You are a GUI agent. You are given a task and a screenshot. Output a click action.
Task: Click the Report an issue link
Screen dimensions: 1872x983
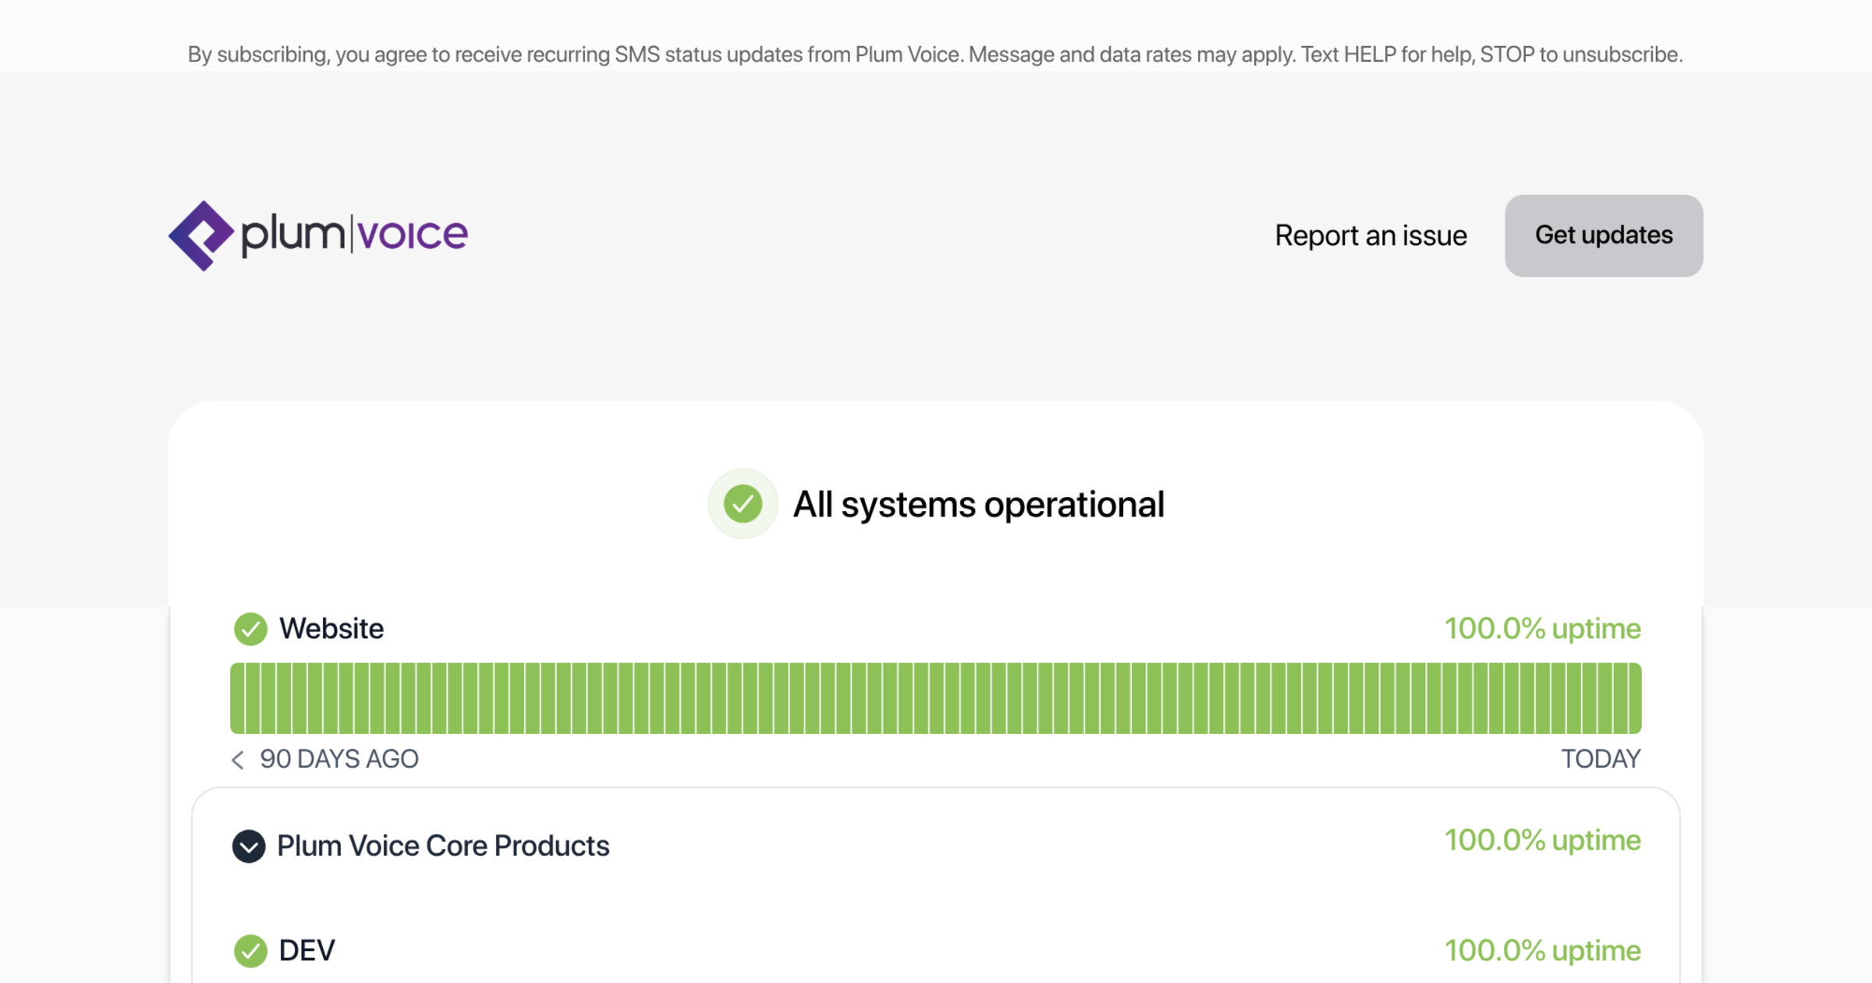(x=1370, y=236)
